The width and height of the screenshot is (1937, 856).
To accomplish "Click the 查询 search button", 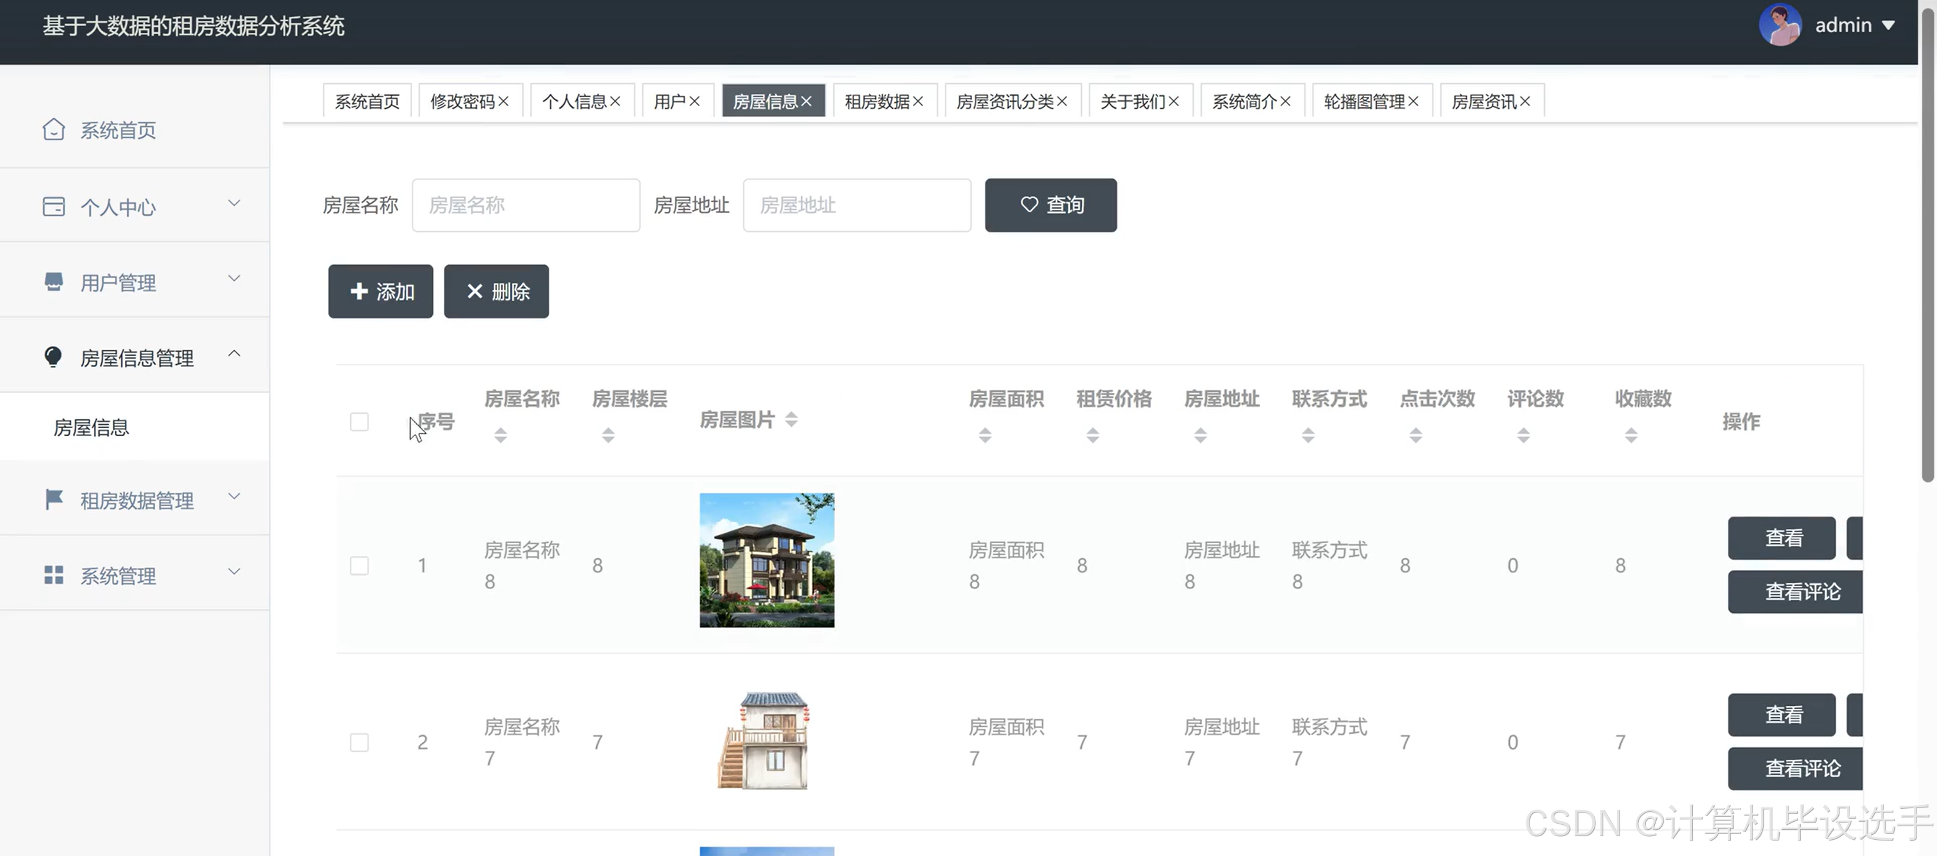I will coord(1051,204).
